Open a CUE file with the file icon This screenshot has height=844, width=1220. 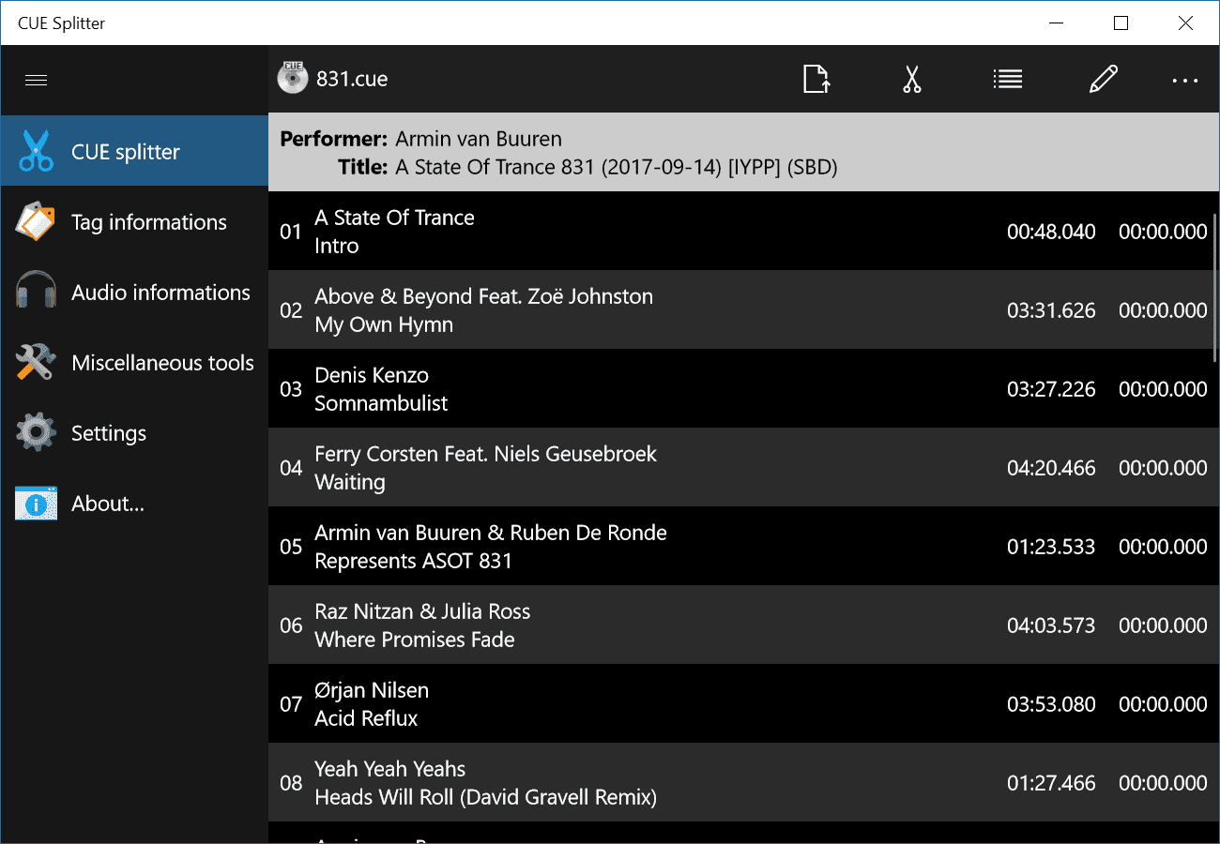pos(816,80)
